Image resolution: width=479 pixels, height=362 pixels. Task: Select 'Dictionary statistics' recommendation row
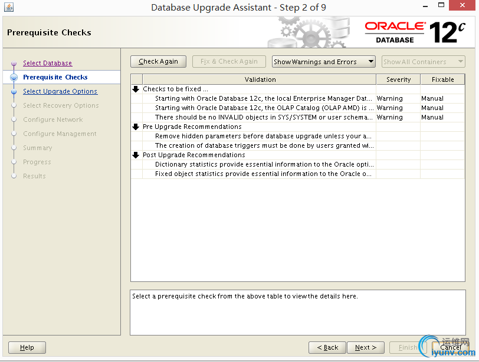[298, 165]
